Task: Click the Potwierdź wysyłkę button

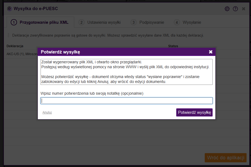Action: point(194,112)
